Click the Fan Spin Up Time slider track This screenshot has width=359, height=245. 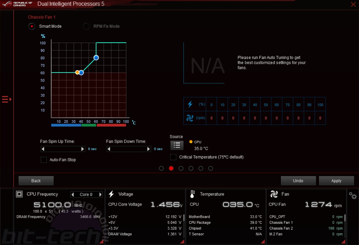pos(63,149)
